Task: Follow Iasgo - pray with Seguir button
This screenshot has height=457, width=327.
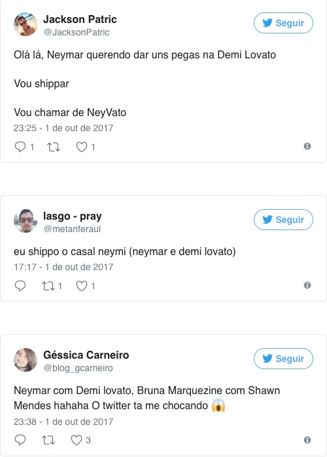Action: (283, 220)
